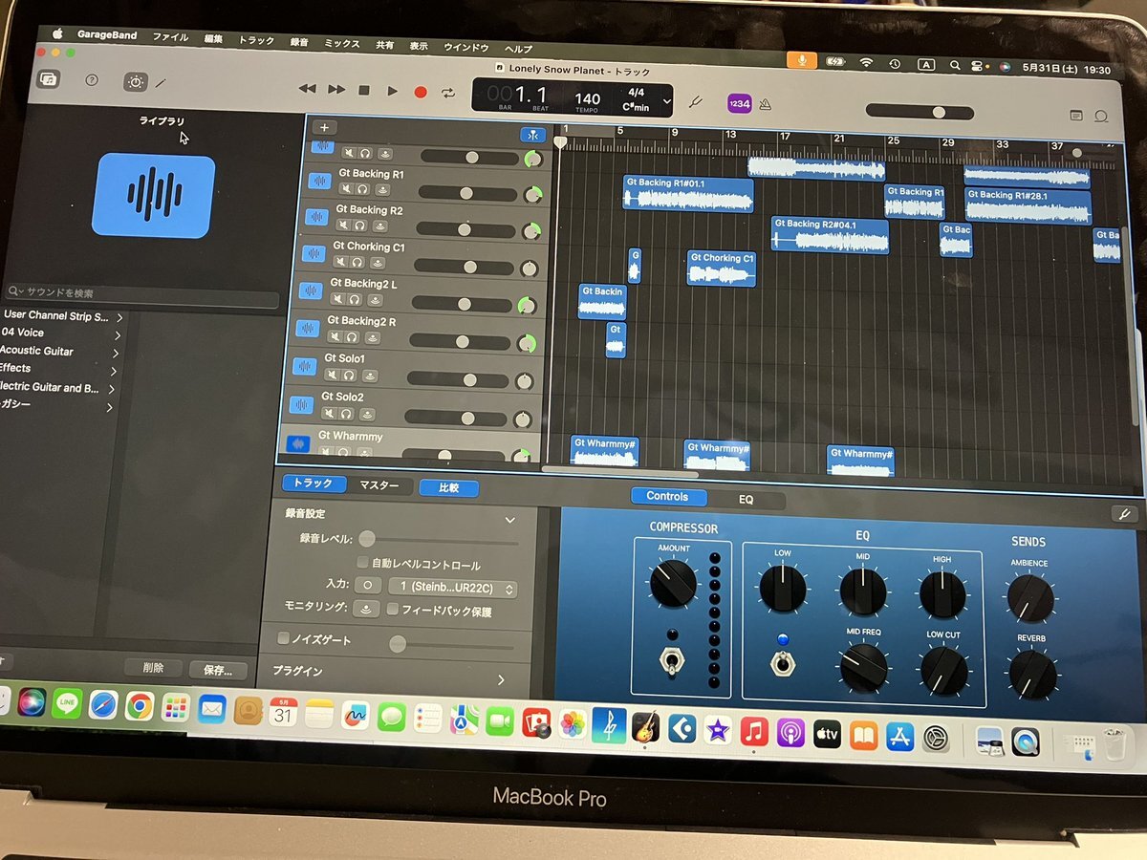Viewport: 1147px width, 860px height.
Task: Mute the Gt Backing R1 track
Action: (346, 189)
